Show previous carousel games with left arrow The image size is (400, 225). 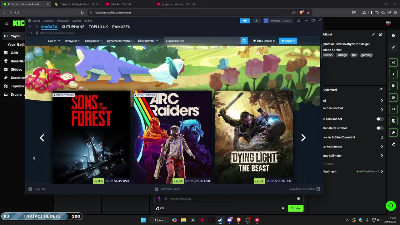(42, 137)
